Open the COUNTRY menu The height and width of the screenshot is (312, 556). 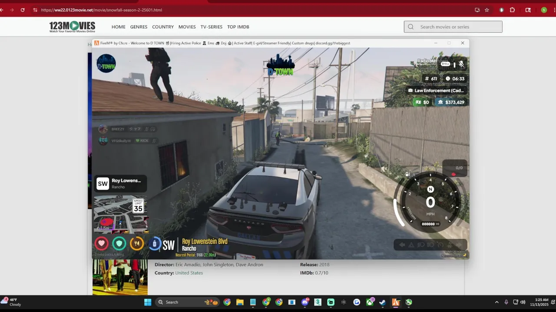click(163, 27)
